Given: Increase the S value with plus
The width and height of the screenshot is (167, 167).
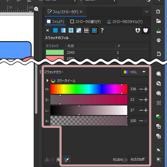Looking at the screenshot, I should [x=146, y=100].
